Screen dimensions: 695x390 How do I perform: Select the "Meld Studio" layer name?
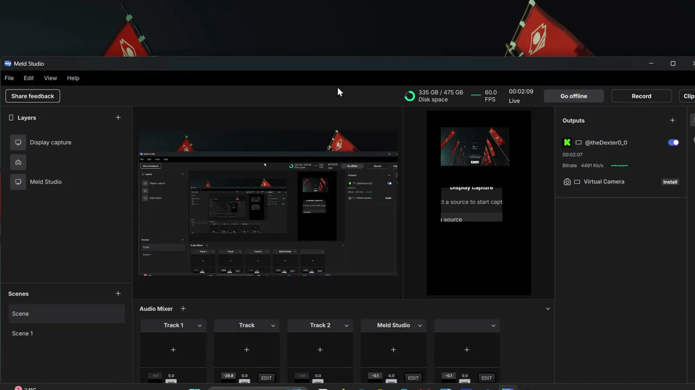(x=46, y=182)
